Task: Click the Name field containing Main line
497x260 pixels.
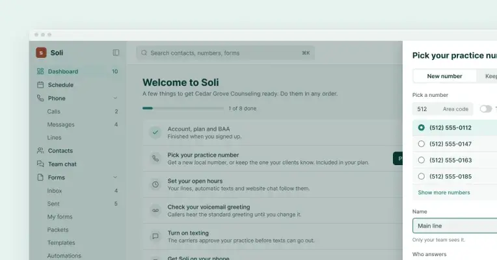Action: 455,226
